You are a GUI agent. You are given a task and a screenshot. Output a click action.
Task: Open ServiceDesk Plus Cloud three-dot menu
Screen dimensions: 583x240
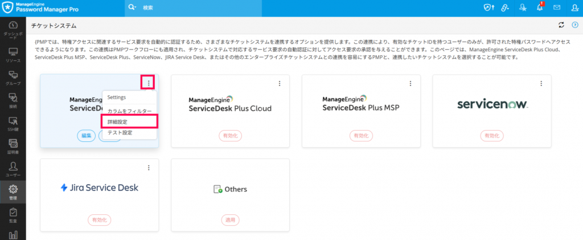click(x=280, y=83)
